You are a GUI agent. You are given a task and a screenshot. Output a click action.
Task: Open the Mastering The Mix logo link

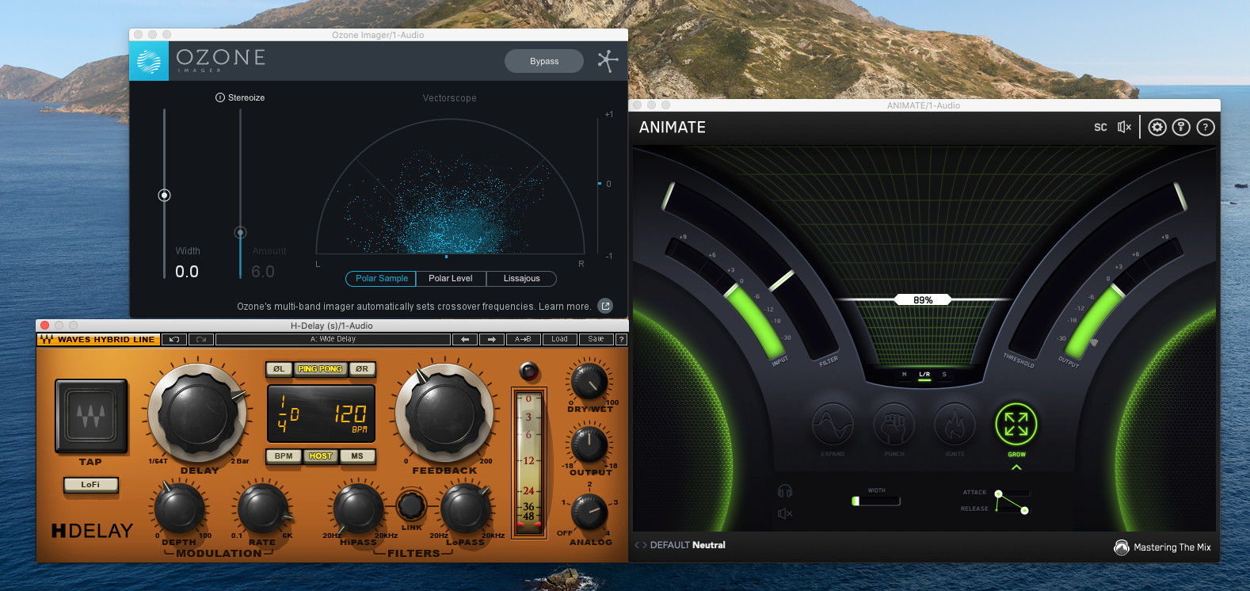[1162, 547]
